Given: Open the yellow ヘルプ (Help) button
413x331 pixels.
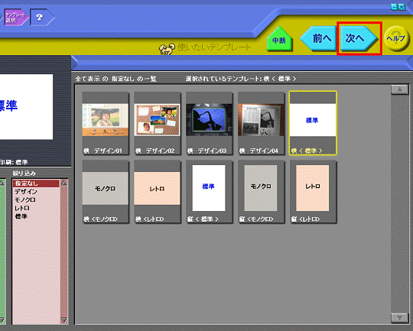Looking at the screenshot, I should [396, 38].
